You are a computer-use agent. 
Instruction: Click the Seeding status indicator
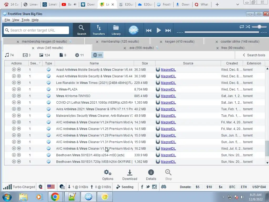point(125,187)
